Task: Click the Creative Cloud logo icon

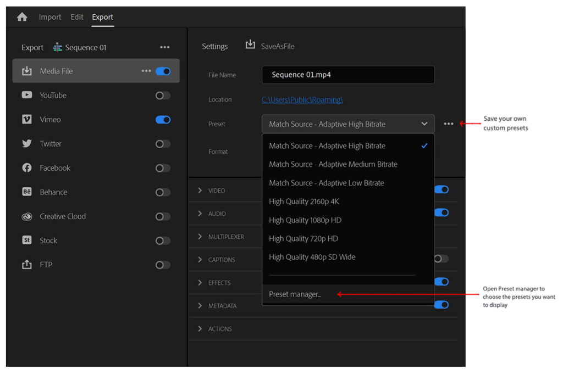Action: coord(27,216)
